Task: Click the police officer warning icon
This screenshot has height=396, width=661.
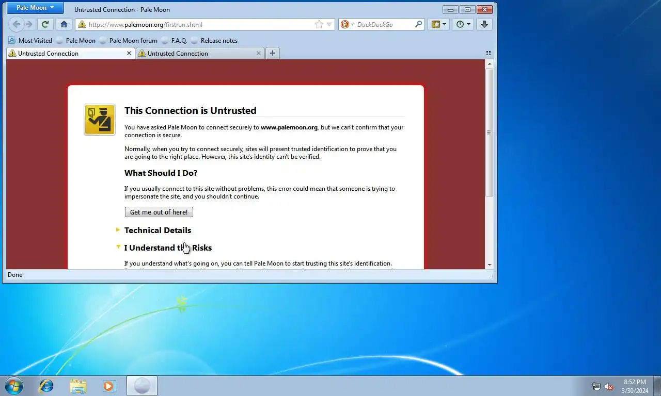Action: 100,120
